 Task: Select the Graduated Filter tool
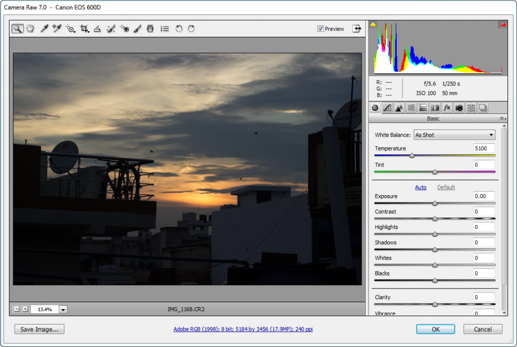coord(150,29)
